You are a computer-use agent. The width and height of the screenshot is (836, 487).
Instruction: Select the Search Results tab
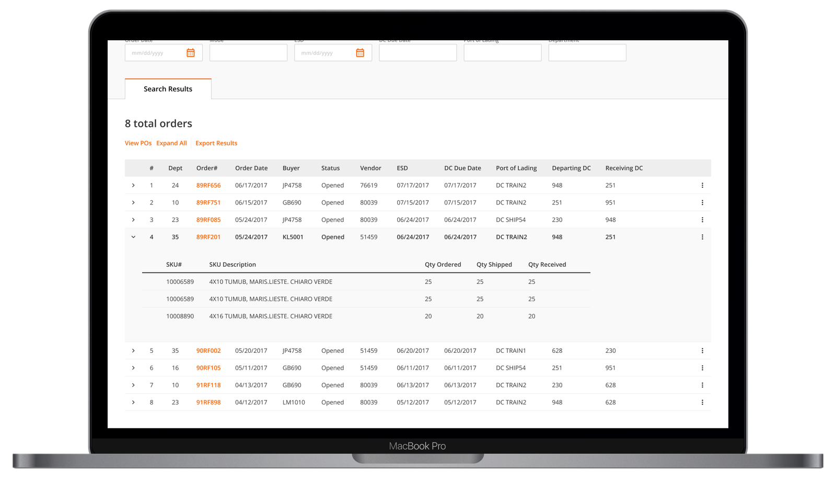pos(168,89)
